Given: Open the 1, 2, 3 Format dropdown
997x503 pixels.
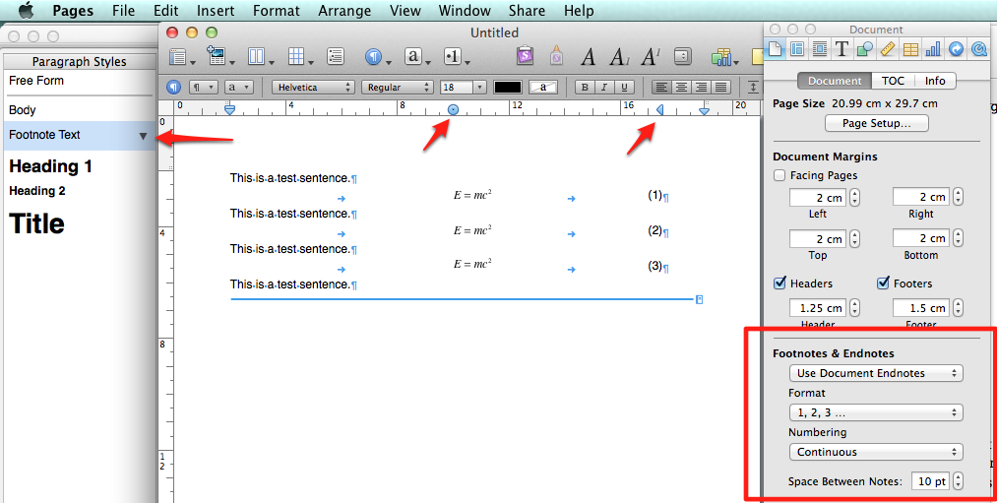Looking at the screenshot, I should coord(876,412).
